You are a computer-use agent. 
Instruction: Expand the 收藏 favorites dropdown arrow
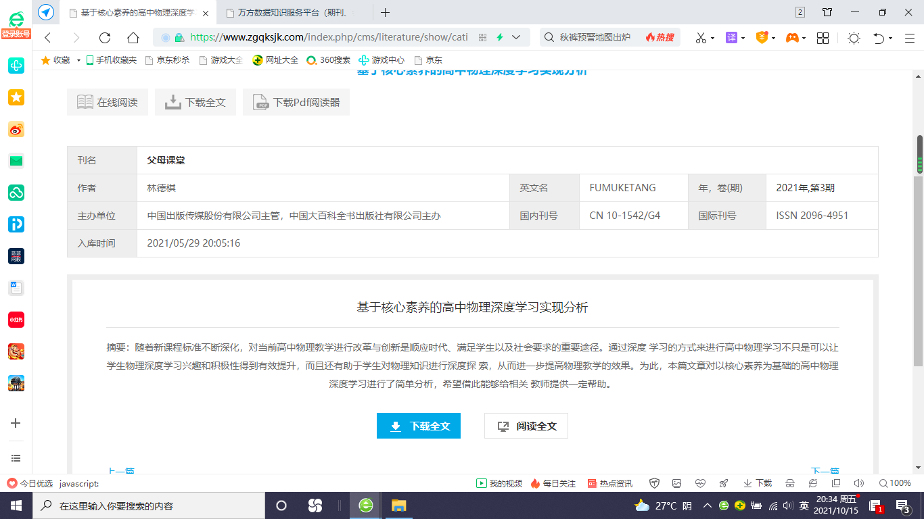click(x=78, y=60)
